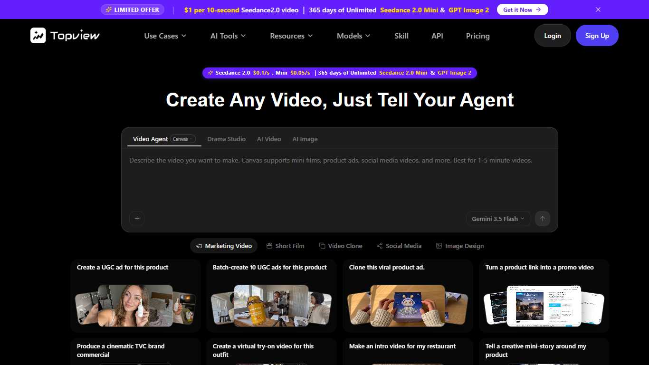Switch to the Drama Studio tab
649x365 pixels.
[226, 139]
